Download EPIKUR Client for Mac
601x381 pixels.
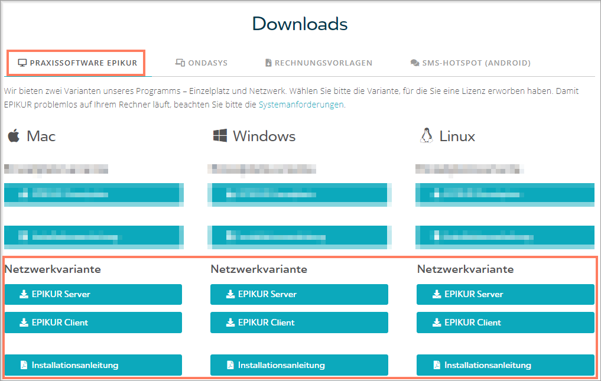coord(93,323)
